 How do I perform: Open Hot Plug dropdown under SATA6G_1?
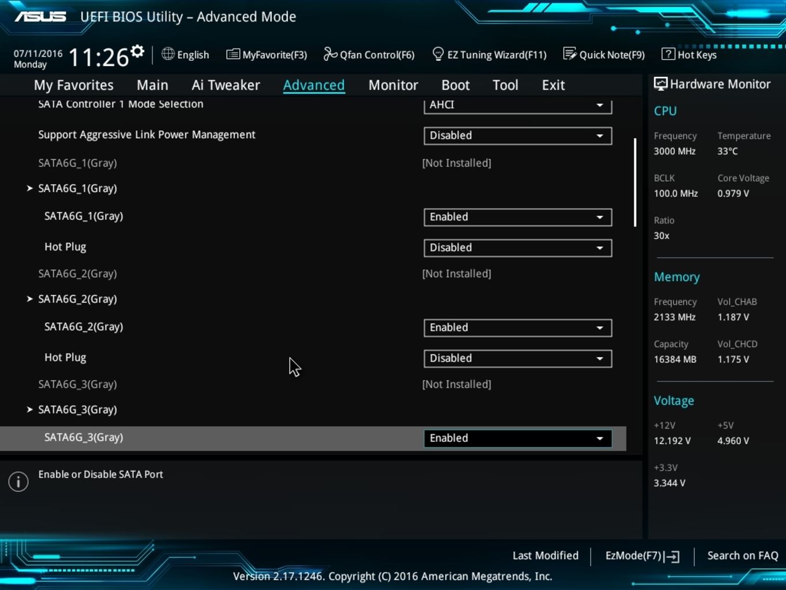[x=518, y=248]
